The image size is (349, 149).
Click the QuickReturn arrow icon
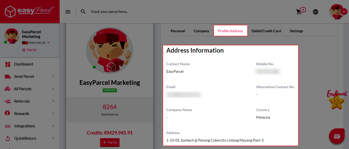point(8,138)
